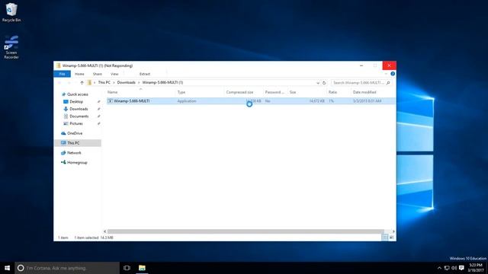Image resolution: width=488 pixels, height=274 pixels.
Task: Sort by Date modified column header
Action: 364,92
